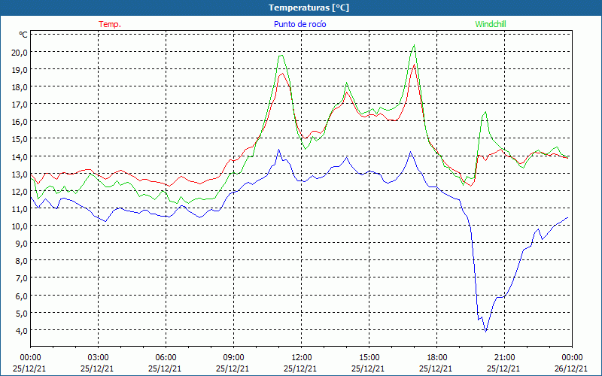The image size is (602, 376).
Task: Click the 12:00 time axis label
Action: click(302, 358)
